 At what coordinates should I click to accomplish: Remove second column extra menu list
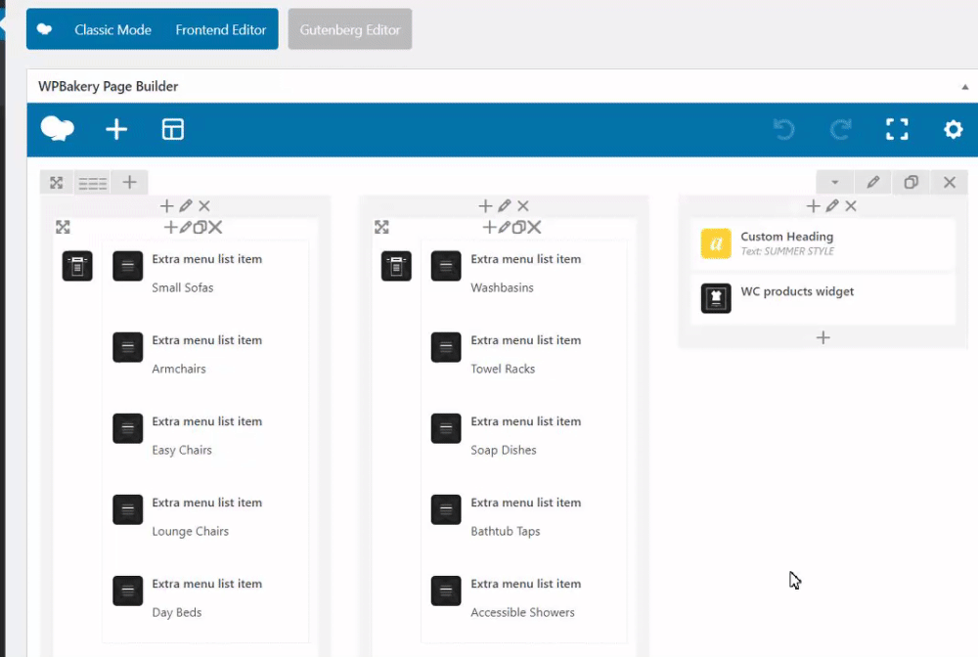point(535,228)
